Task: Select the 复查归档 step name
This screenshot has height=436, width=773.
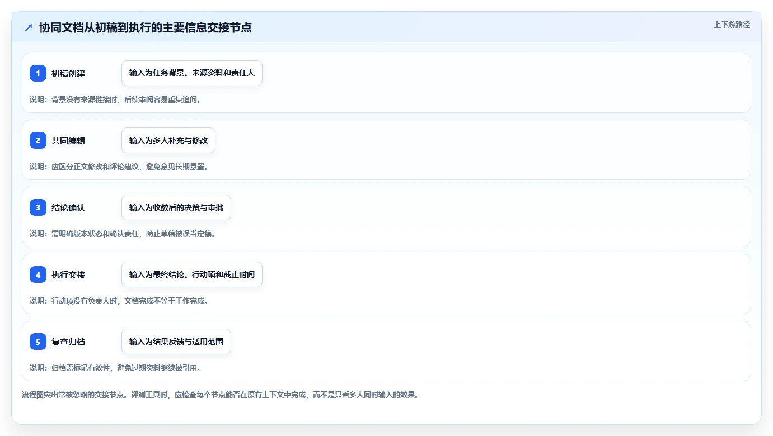Action: pos(68,342)
